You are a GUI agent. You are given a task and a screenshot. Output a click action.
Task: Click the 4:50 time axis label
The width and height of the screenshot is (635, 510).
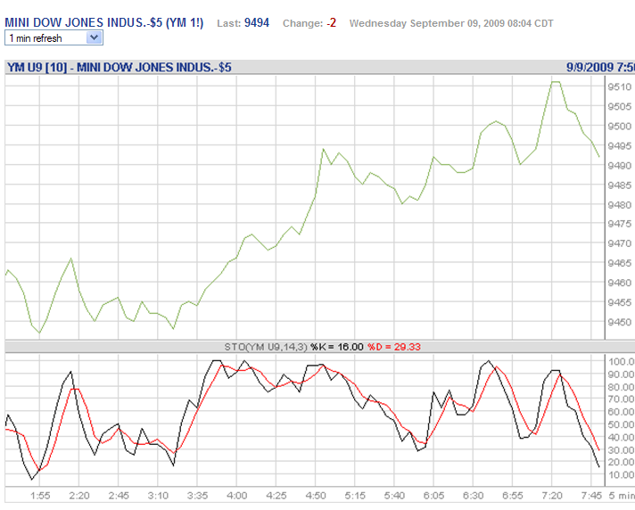[x=316, y=496]
